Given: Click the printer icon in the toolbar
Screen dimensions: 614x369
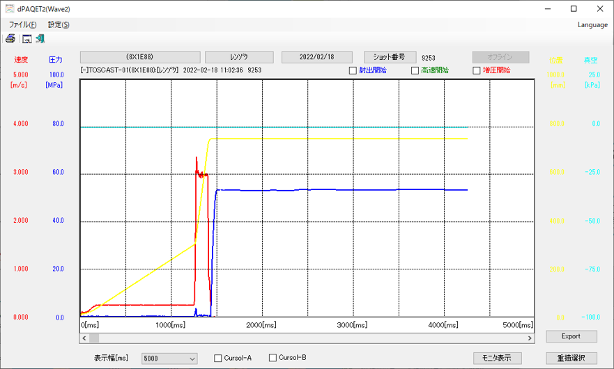Looking at the screenshot, I should (10, 39).
